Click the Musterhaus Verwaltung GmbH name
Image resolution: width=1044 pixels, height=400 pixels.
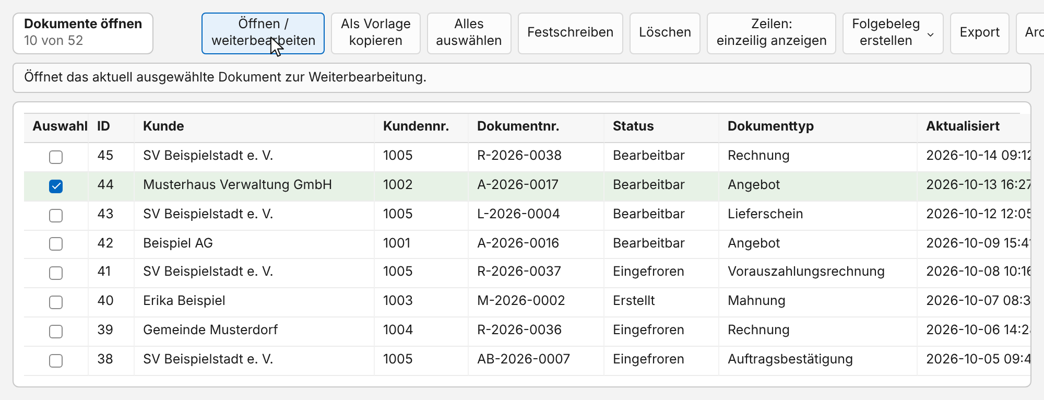[238, 184]
